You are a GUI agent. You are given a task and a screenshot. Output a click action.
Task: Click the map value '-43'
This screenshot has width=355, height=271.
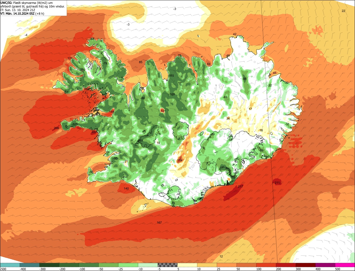[225, 97]
